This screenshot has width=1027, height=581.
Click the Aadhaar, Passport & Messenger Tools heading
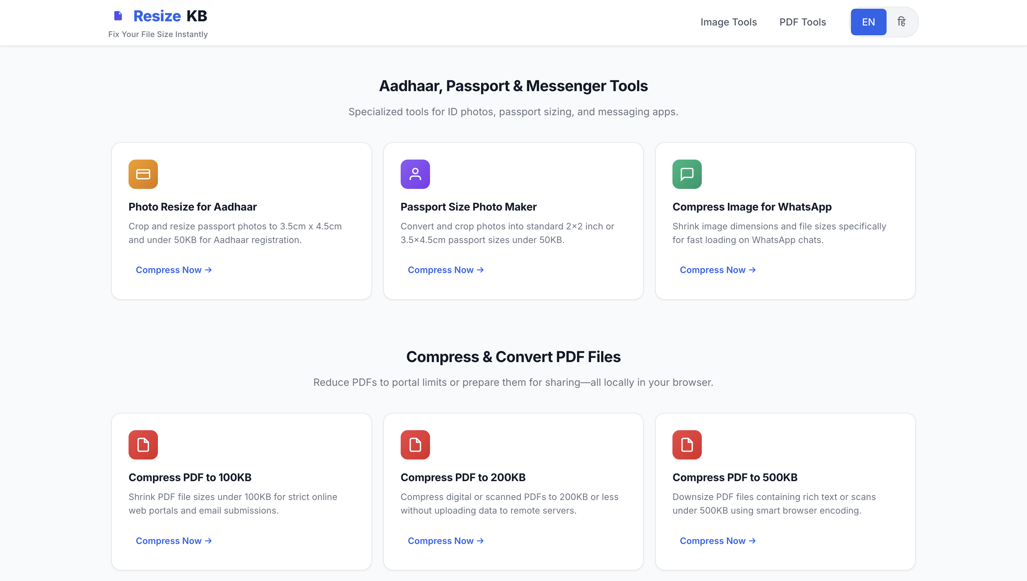(x=513, y=86)
